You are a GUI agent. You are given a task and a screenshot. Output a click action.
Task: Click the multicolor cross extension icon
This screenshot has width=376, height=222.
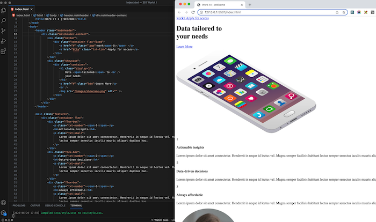pos(366,12)
